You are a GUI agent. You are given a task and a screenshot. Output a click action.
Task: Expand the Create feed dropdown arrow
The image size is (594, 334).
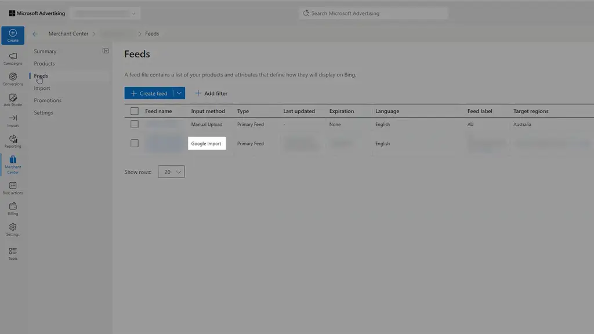point(179,93)
